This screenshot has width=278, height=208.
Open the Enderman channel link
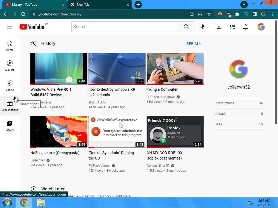pyautogui.click(x=38, y=160)
